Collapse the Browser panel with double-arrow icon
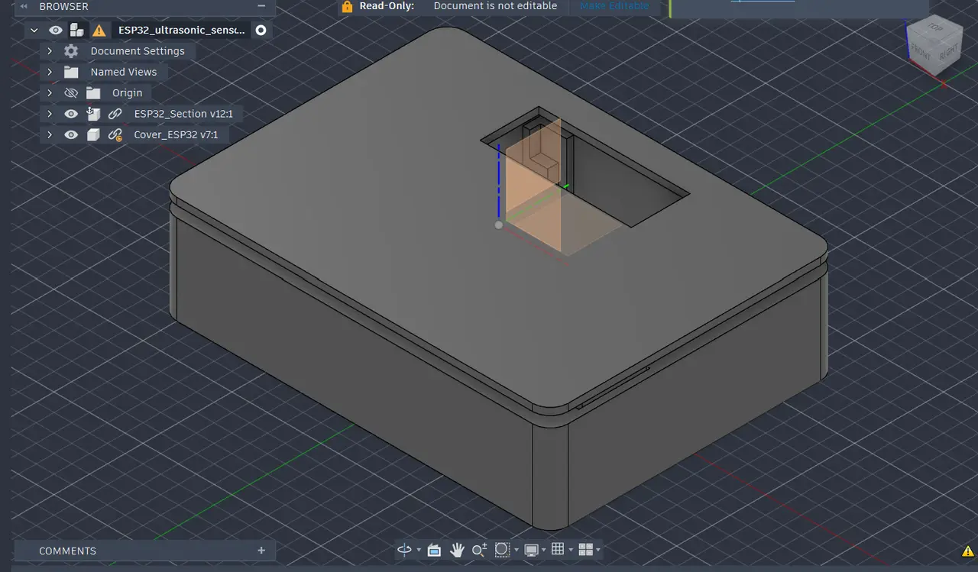Viewport: 978px width, 572px height. pos(24,6)
